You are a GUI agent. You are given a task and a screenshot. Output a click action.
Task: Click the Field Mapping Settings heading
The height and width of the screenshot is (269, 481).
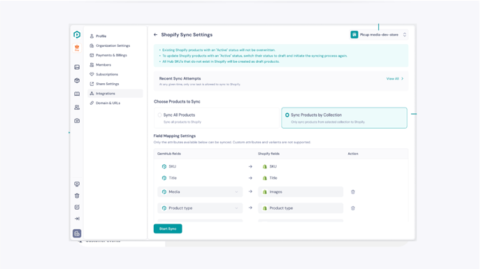(x=175, y=136)
